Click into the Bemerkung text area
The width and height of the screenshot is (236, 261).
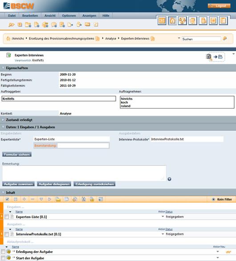[x=84, y=173]
